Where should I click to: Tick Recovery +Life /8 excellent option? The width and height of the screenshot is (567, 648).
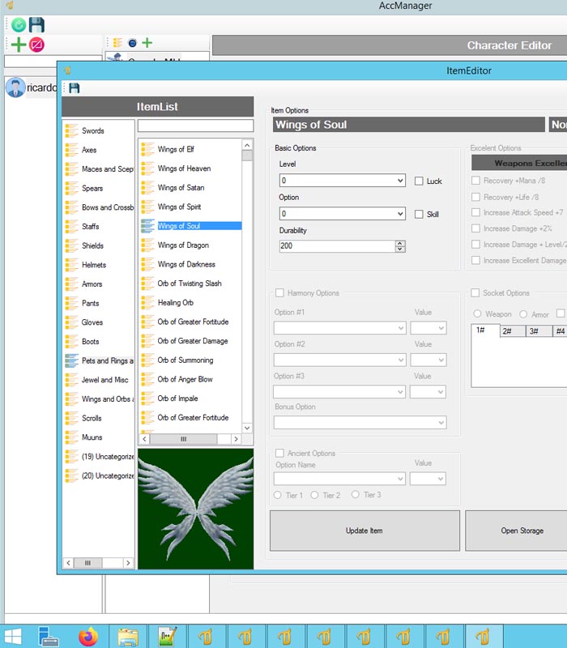tap(475, 197)
